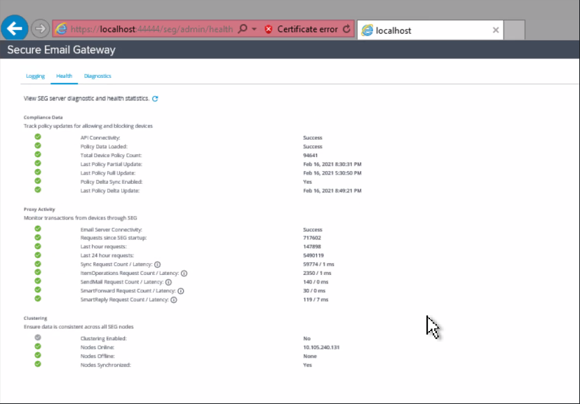View info for SmartForward Request Count / Latency
Viewport: 580px width, 404px height.
click(x=182, y=291)
